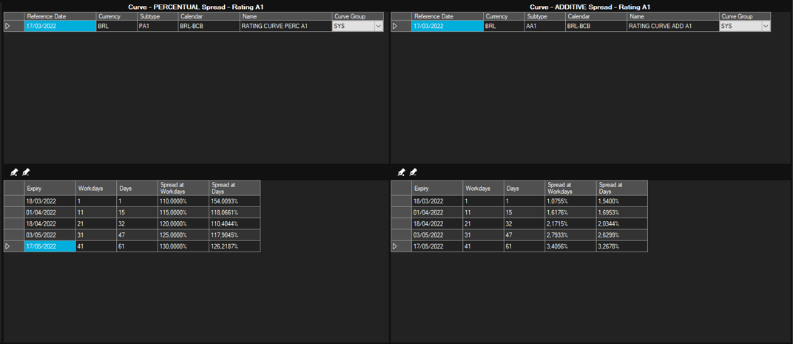Click row arrow for 17/05/2022 in Additive table
793x344 pixels.
[396, 246]
